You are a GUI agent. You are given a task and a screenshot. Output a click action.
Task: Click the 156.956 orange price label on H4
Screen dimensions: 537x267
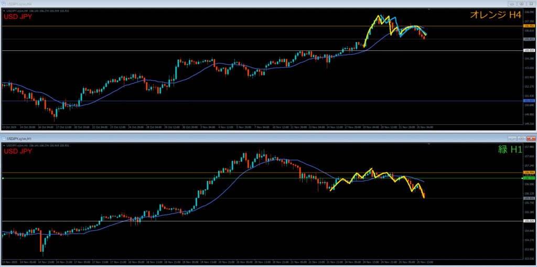[x=529, y=26]
